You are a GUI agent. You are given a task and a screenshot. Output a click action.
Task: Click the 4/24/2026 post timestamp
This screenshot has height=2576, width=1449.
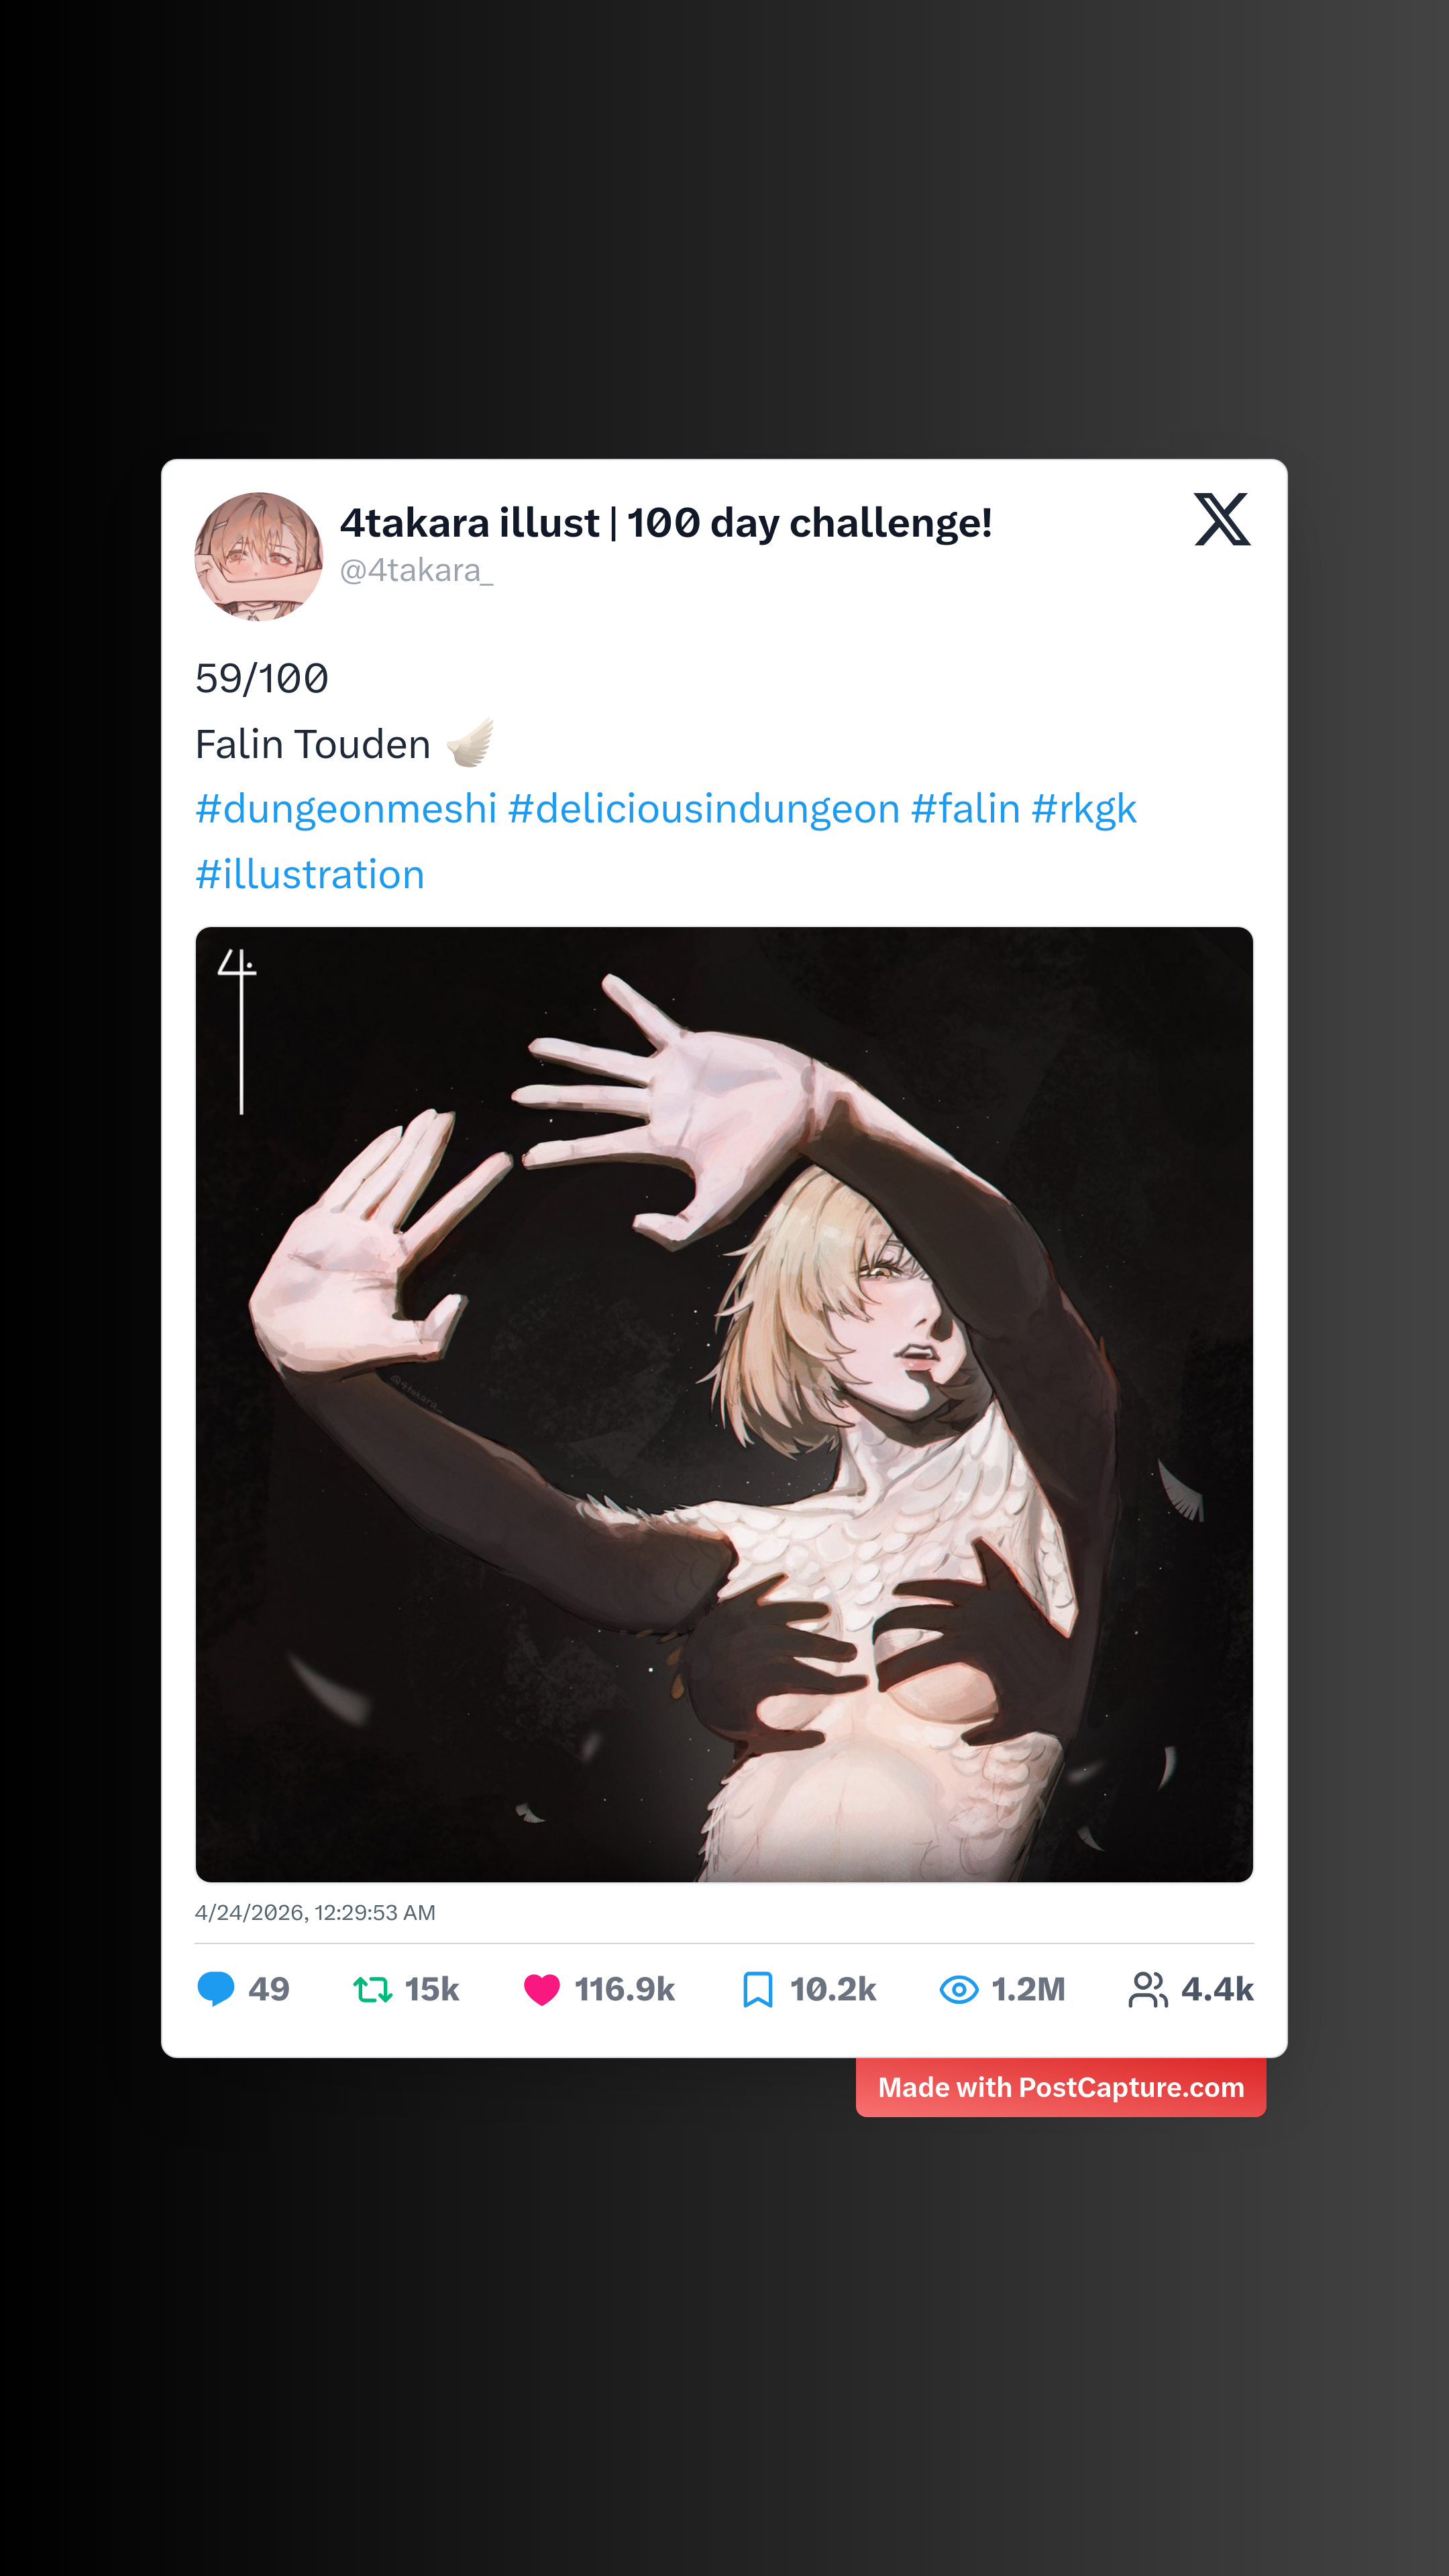[315, 1912]
